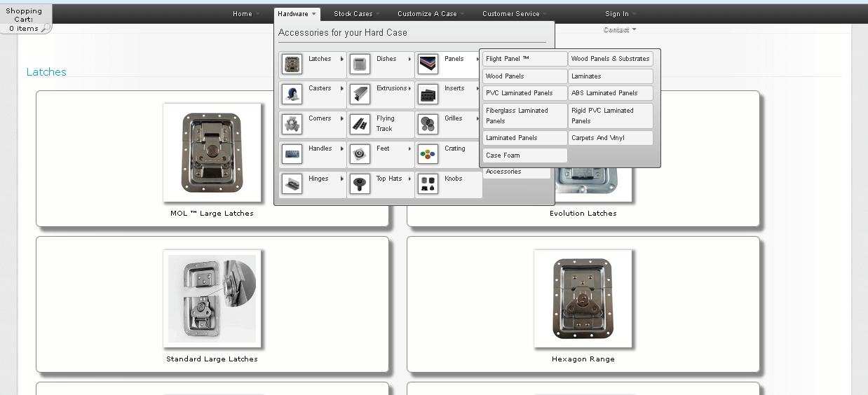Go to the Home menu item
This screenshot has width=868, height=395.
tap(245, 14)
